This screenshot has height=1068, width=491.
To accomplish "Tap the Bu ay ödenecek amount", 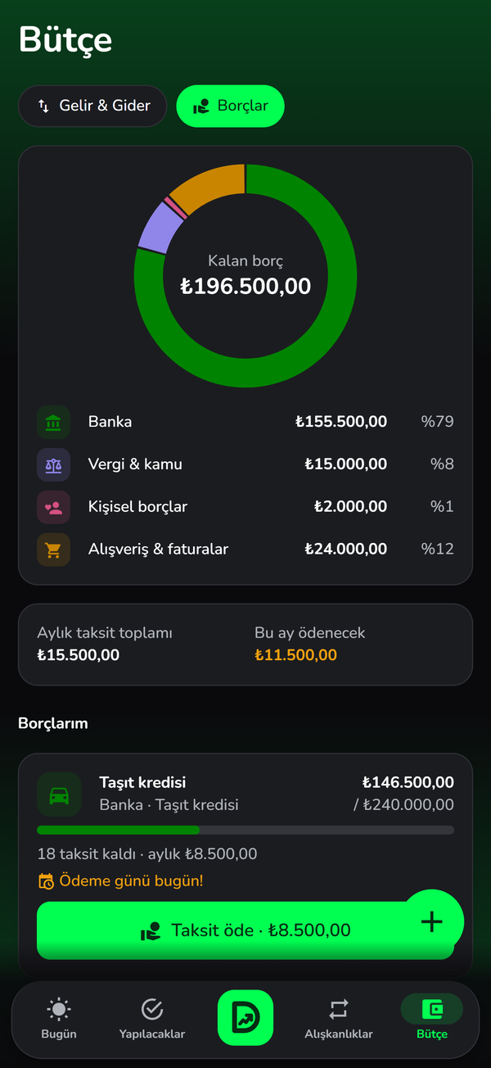I will click(x=295, y=655).
